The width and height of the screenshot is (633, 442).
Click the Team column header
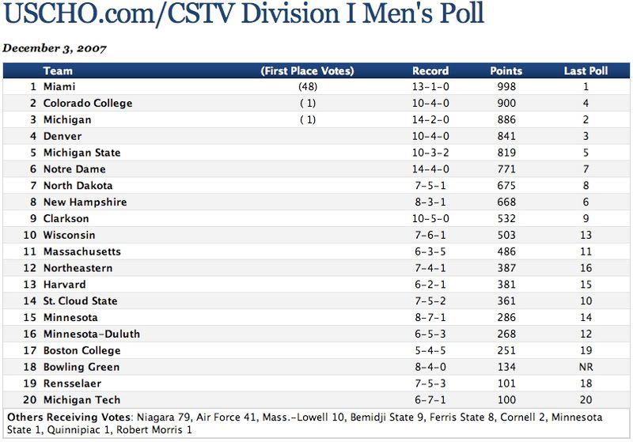[x=58, y=70]
